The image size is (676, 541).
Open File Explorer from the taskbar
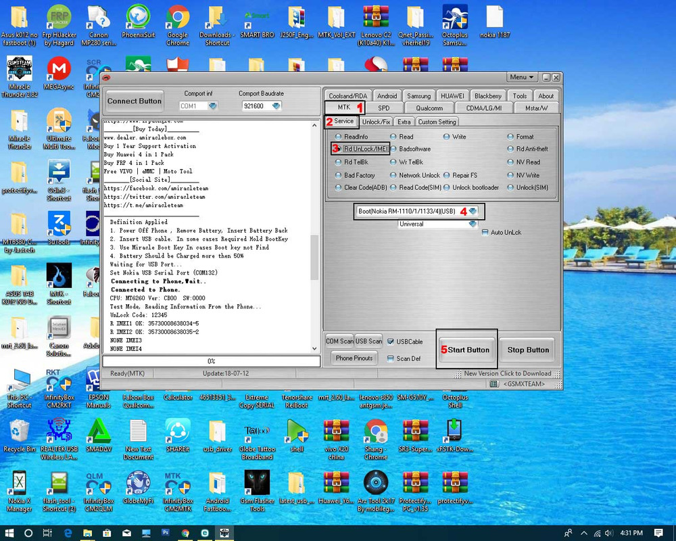click(87, 533)
